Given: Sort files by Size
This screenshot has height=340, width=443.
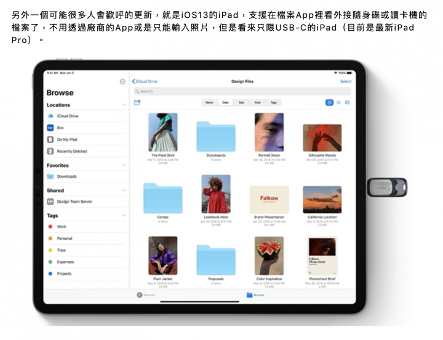Looking at the screenshot, I should click(241, 103).
